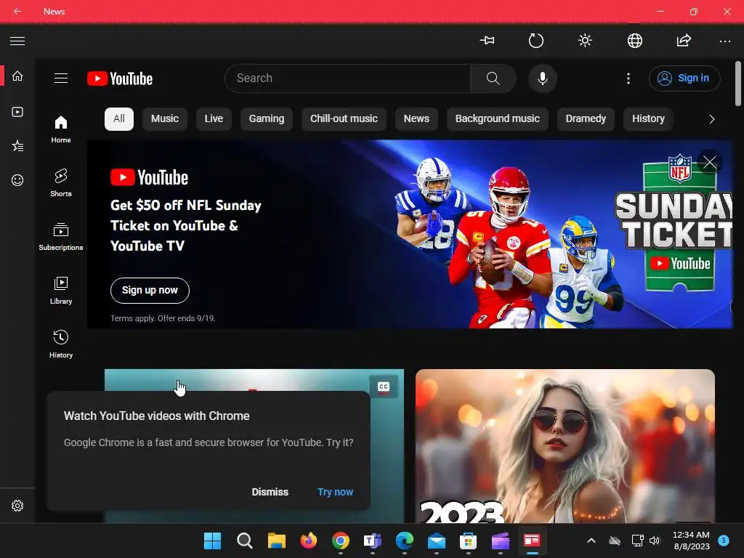Select the Background music chip
Screen dimensions: 744x558
[x=498, y=118]
